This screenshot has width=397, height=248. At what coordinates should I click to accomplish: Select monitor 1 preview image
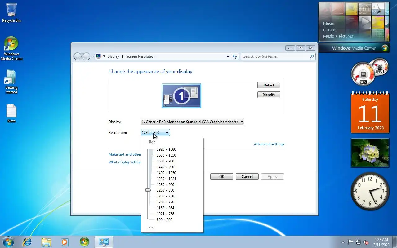181,96
